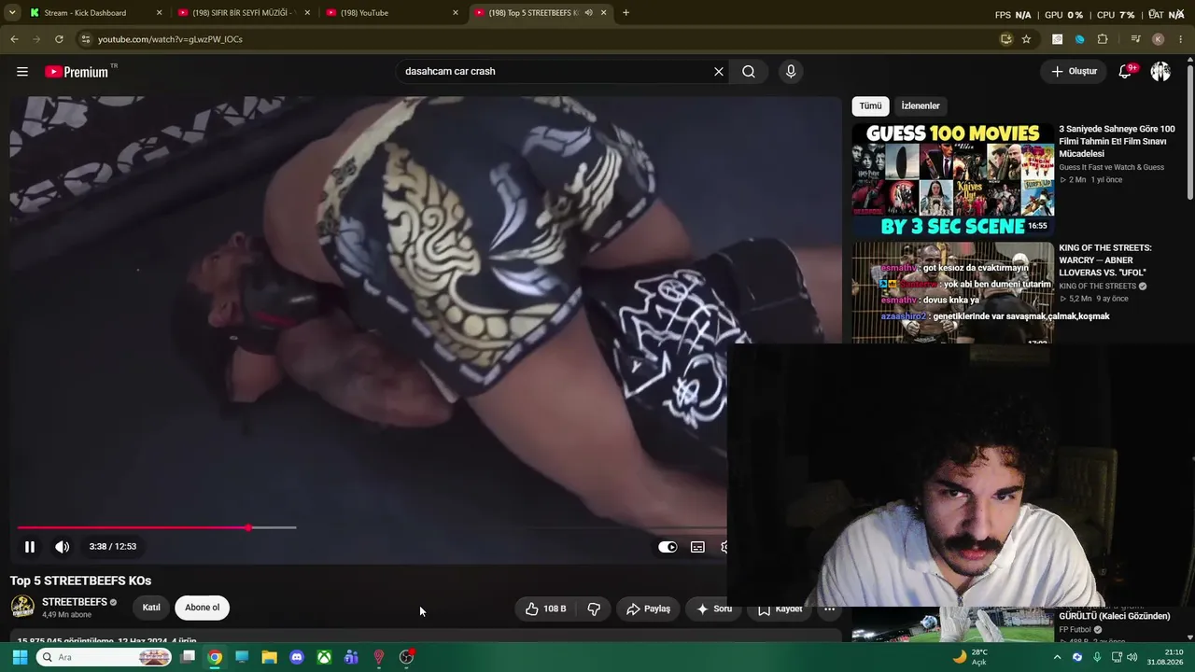The image size is (1195, 672).
Task: Dislike the STREETBEEFS video
Action: 594,609
